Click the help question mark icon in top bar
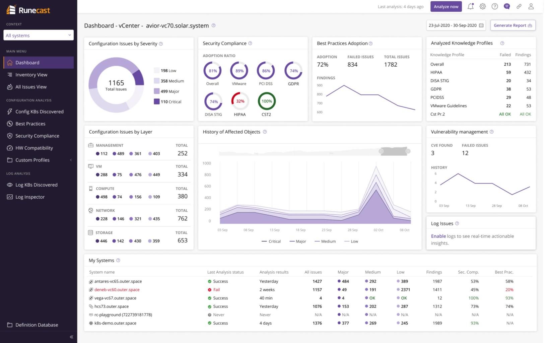The width and height of the screenshot is (545, 343). (494, 6)
